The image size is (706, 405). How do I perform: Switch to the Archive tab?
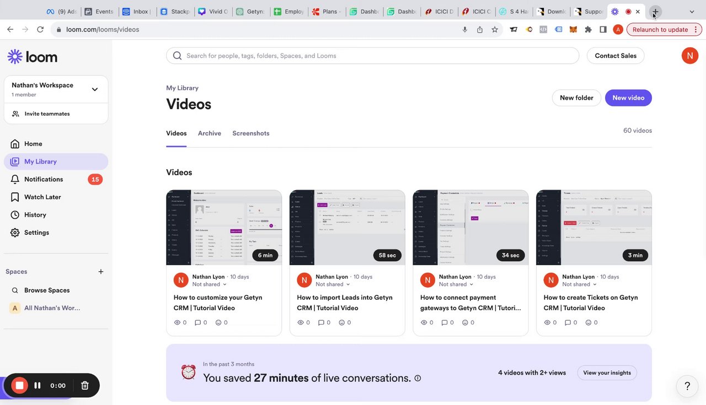pyautogui.click(x=210, y=133)
